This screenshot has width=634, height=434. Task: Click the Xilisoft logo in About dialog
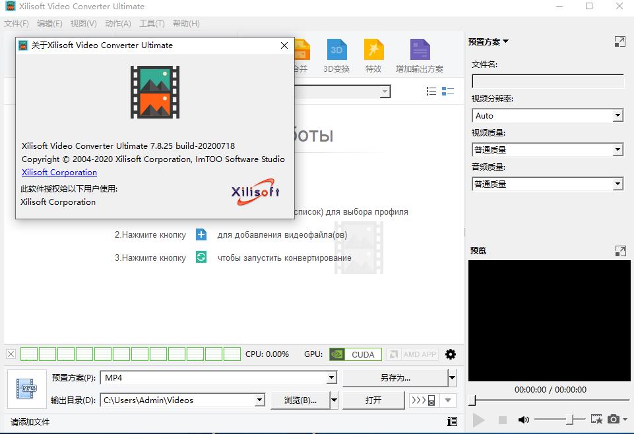coord(255,192)
